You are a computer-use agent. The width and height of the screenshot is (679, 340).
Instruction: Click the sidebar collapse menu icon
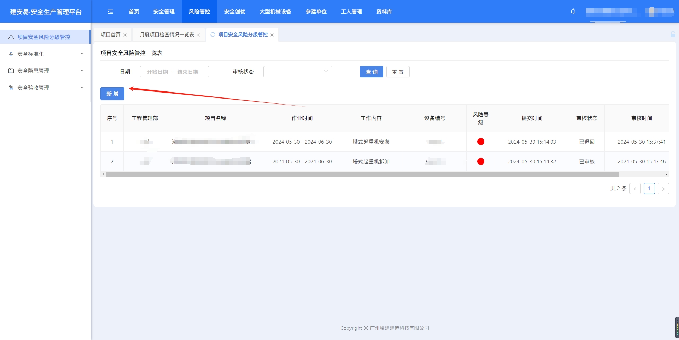coord(110,12)
